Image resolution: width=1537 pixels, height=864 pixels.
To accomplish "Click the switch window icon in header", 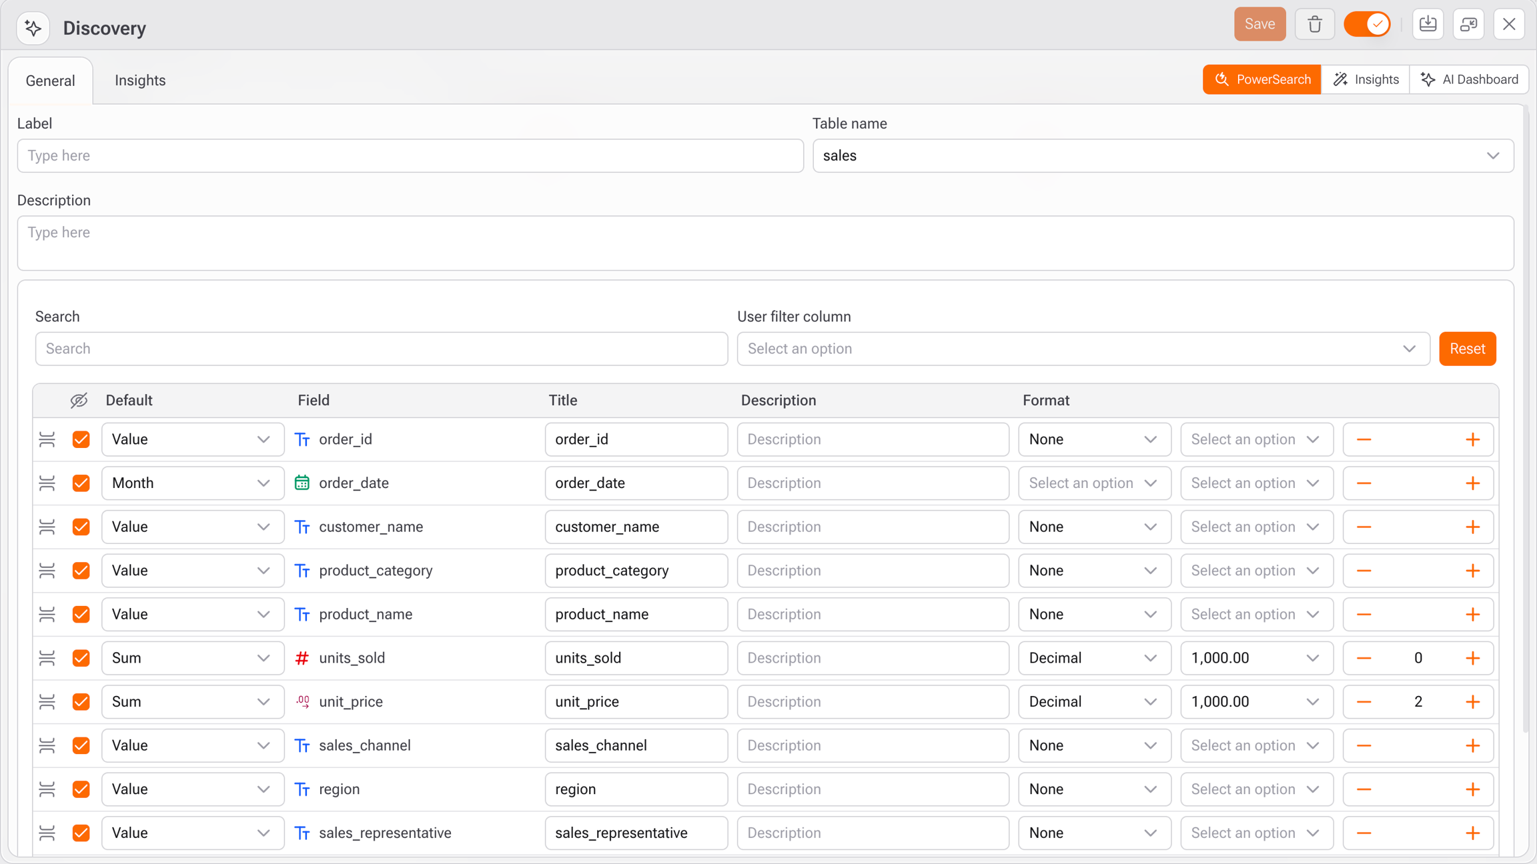I will 1468,25.
